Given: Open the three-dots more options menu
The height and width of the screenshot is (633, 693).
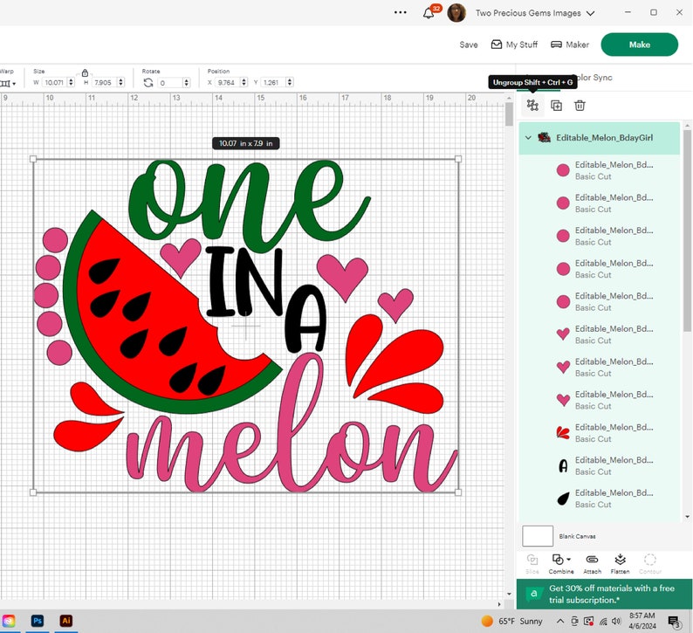Looking at the screenshot, I should pos(401,13).
